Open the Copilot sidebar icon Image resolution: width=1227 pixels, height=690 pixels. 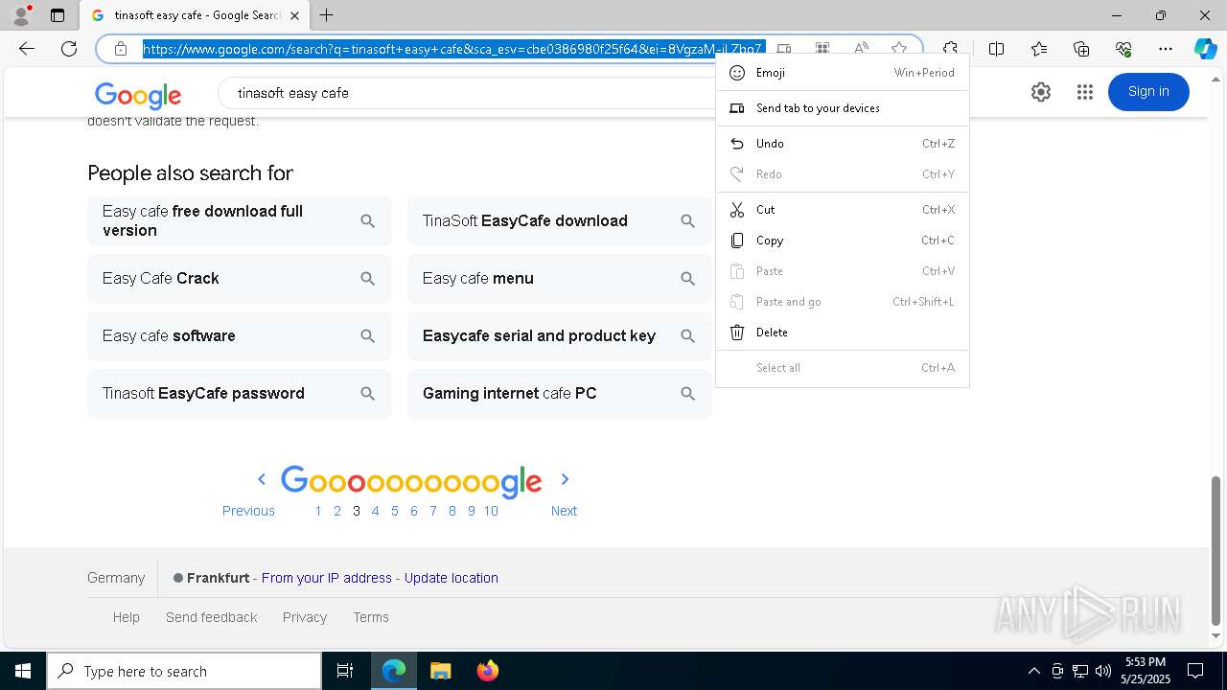(1205, 49)
